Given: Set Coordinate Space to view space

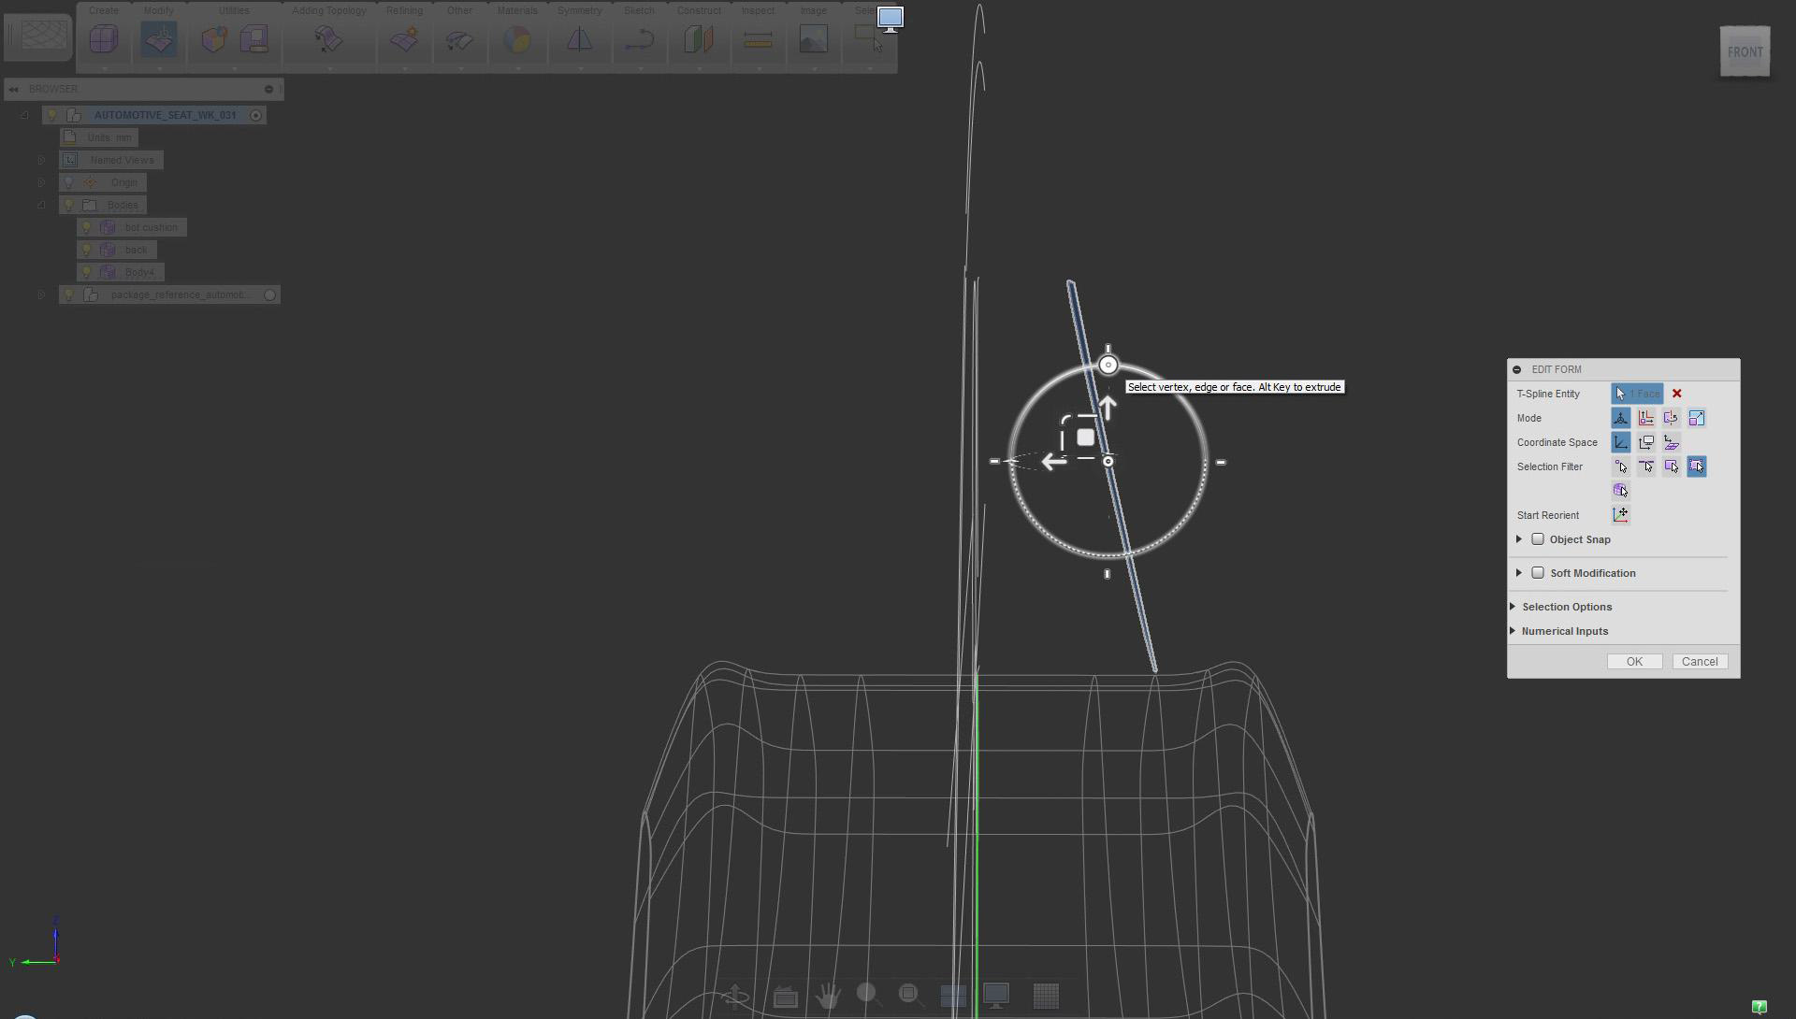Looking at the screenshot, I should coord(1645,442).
